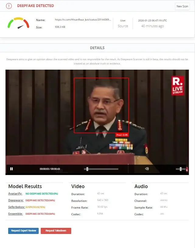Mute the video with the speaker icon
Viewport: 195px width, 248px height.
[147, 169]
